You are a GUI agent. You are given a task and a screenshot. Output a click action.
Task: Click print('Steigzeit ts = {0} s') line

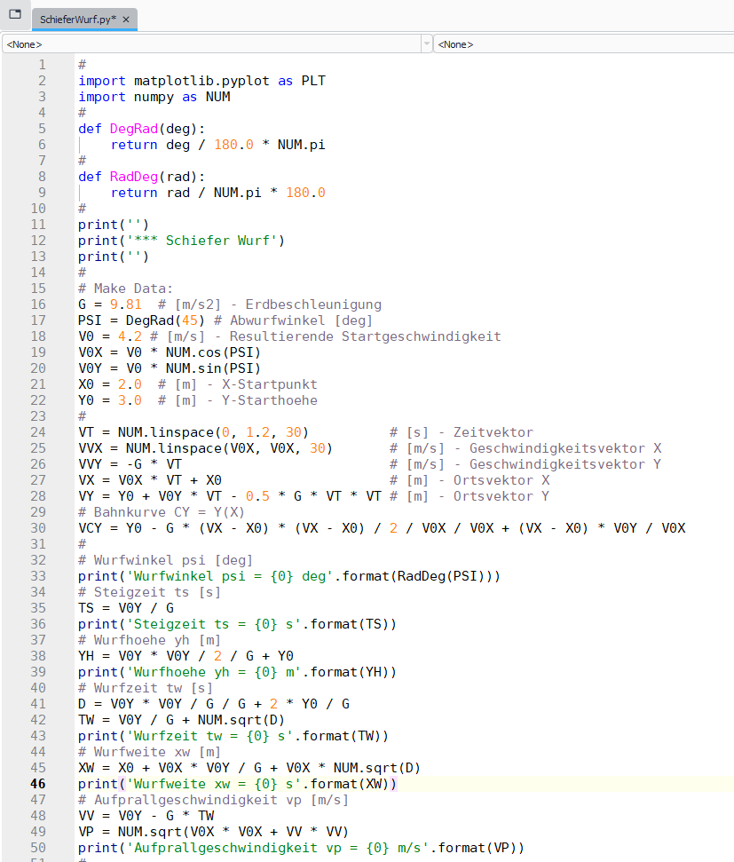[237, 624]
